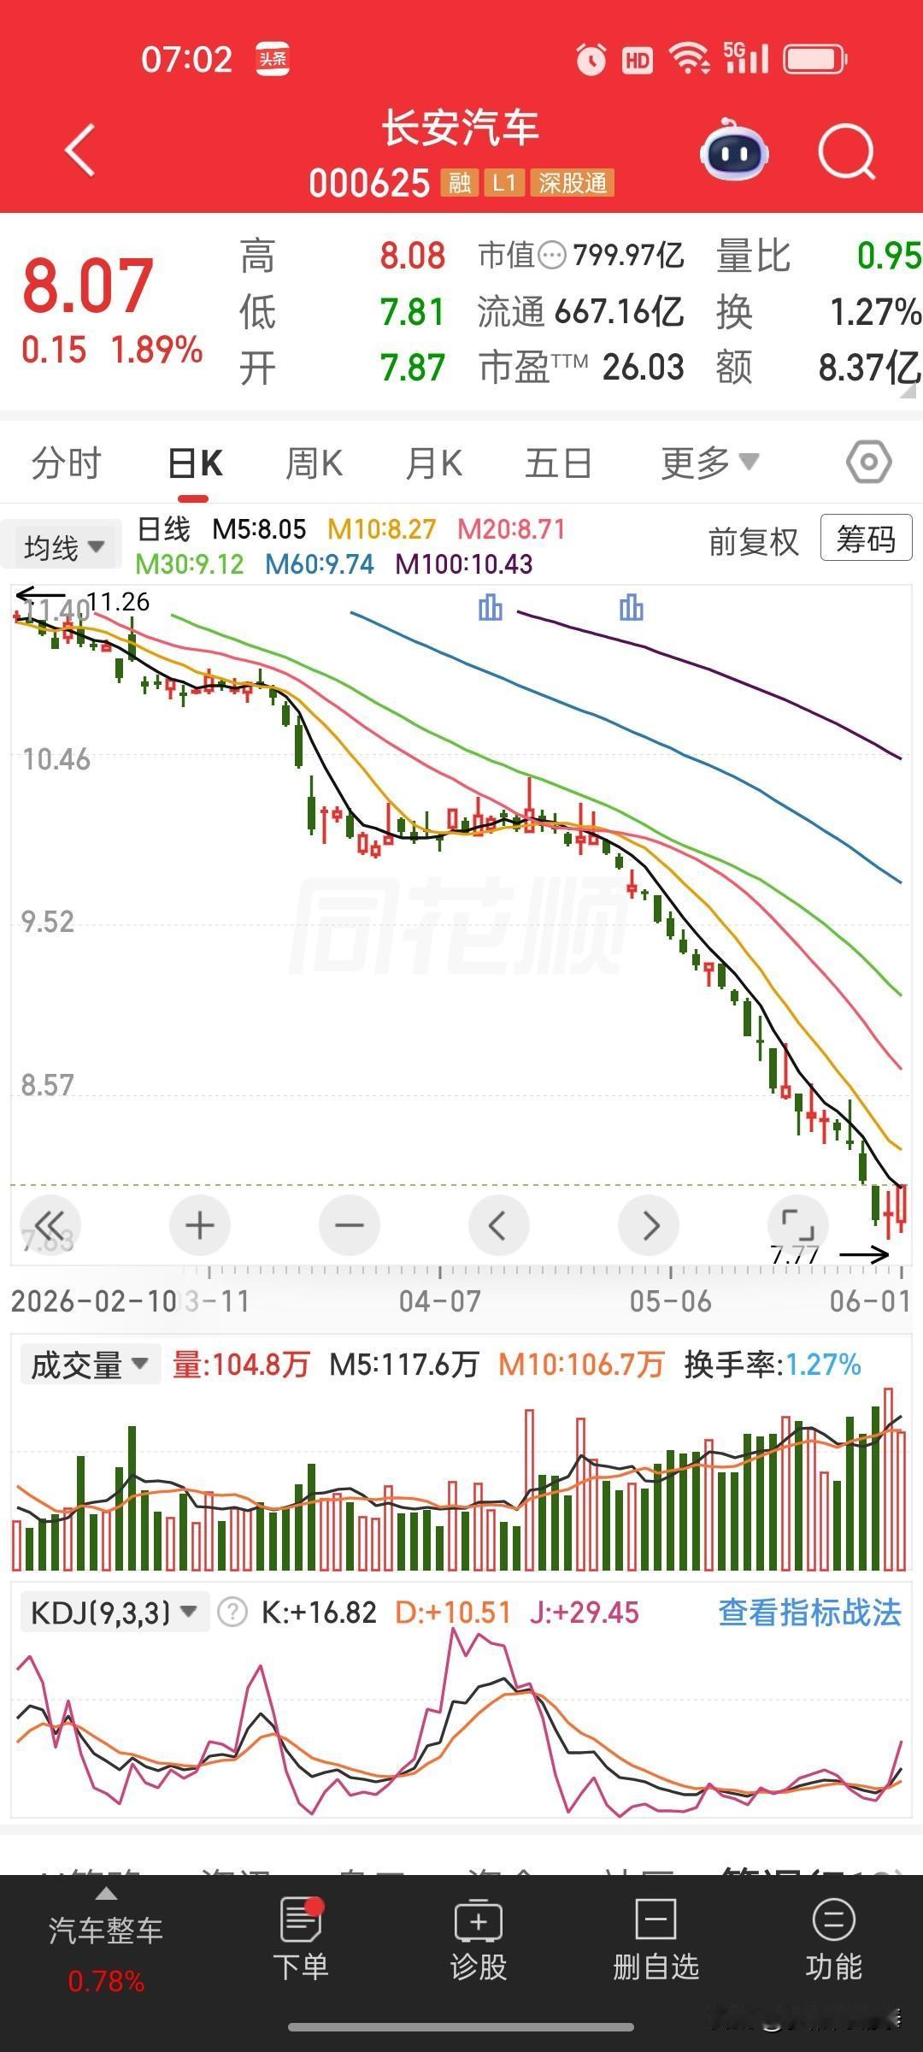Tap the latest candlestick on chart
Image resolution: width=923 pixels, height=2052 pixels.
point(902,1206)
